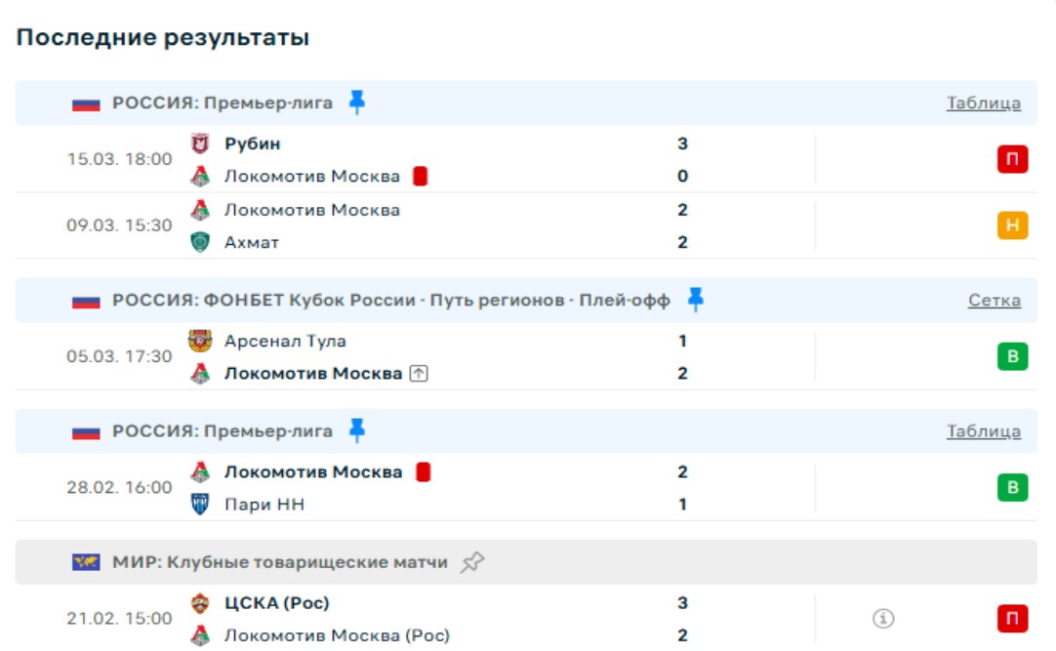The height and width of the screenshot is (651, 1056).
Task: Click the Рубин team logo
Action: click(200, 144)
